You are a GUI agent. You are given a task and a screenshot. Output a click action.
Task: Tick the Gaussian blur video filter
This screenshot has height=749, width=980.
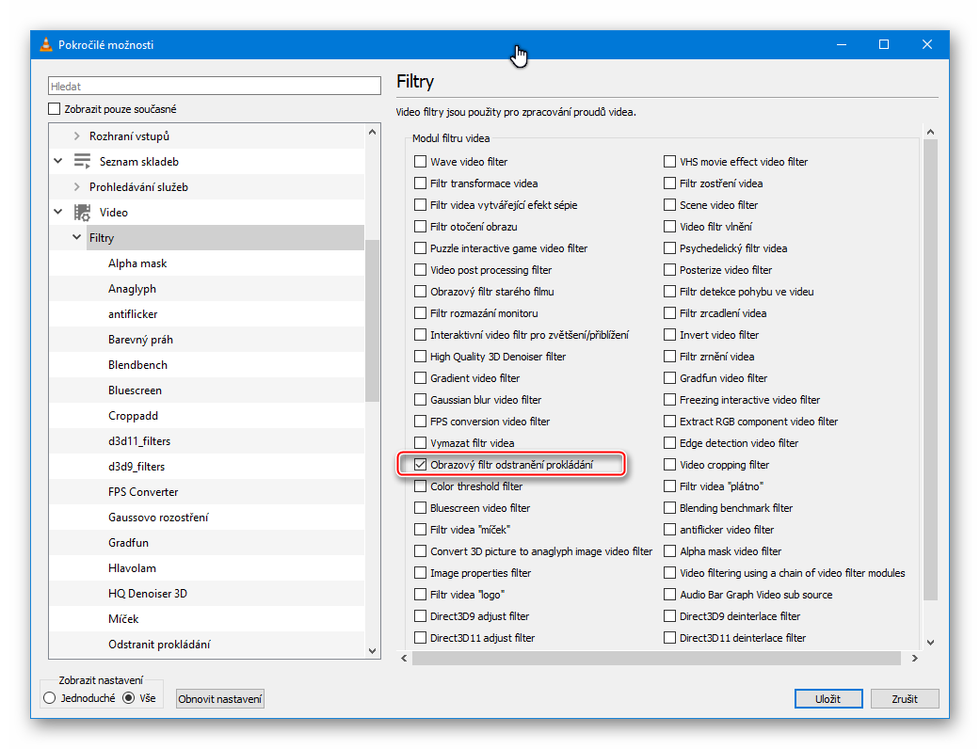421,400
